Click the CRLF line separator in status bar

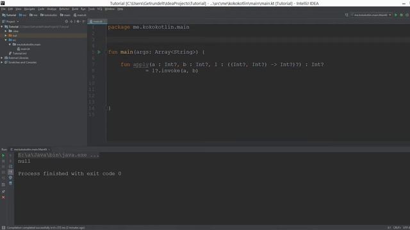coord(397,227)
